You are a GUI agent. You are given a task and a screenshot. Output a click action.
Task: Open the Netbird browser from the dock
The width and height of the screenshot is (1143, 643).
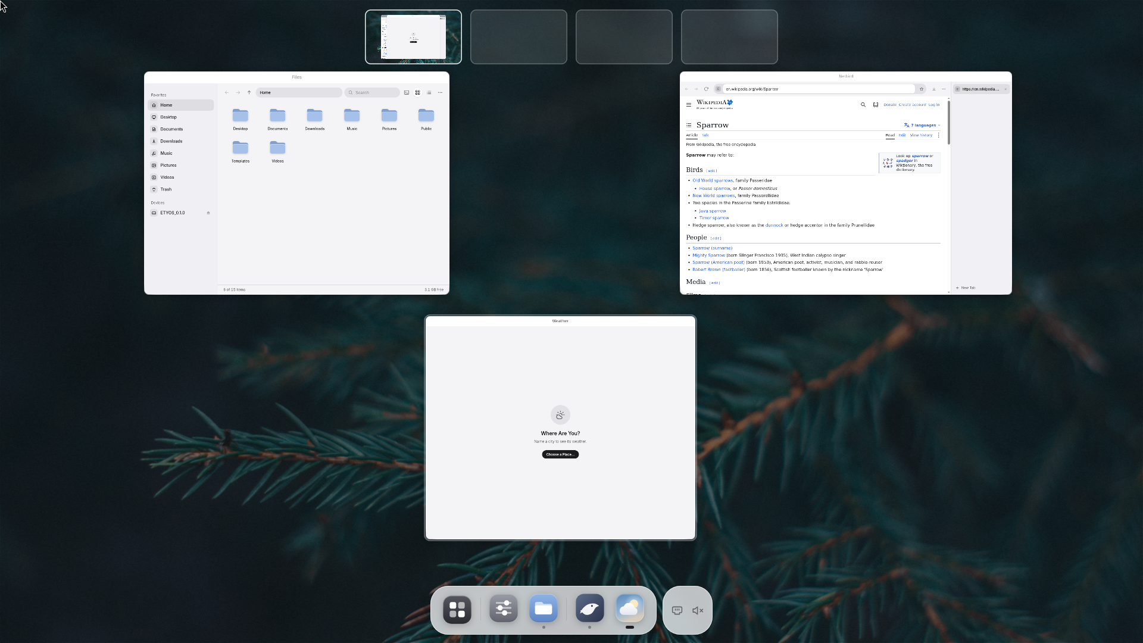pos(590,608)
